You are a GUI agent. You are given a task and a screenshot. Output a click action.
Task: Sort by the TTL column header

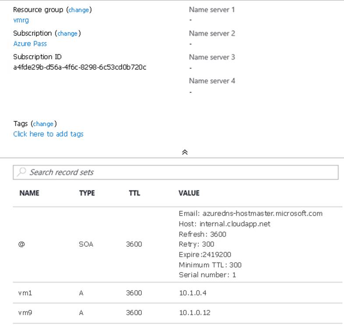pyautogui.click(x=134, y=193)
